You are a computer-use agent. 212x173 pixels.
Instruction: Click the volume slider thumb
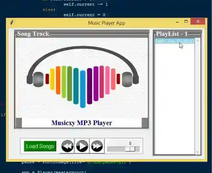coord(130,149)
